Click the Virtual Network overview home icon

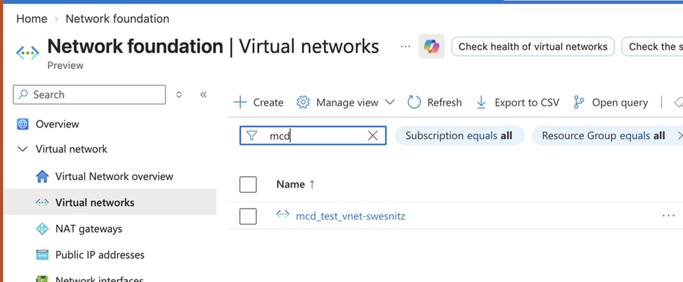tap(42, 176)
